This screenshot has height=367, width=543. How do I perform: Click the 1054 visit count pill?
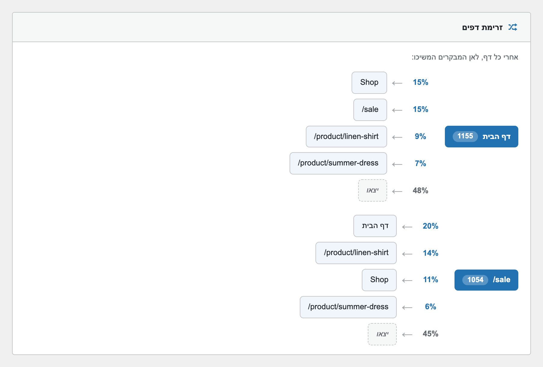tap(475, 280)
